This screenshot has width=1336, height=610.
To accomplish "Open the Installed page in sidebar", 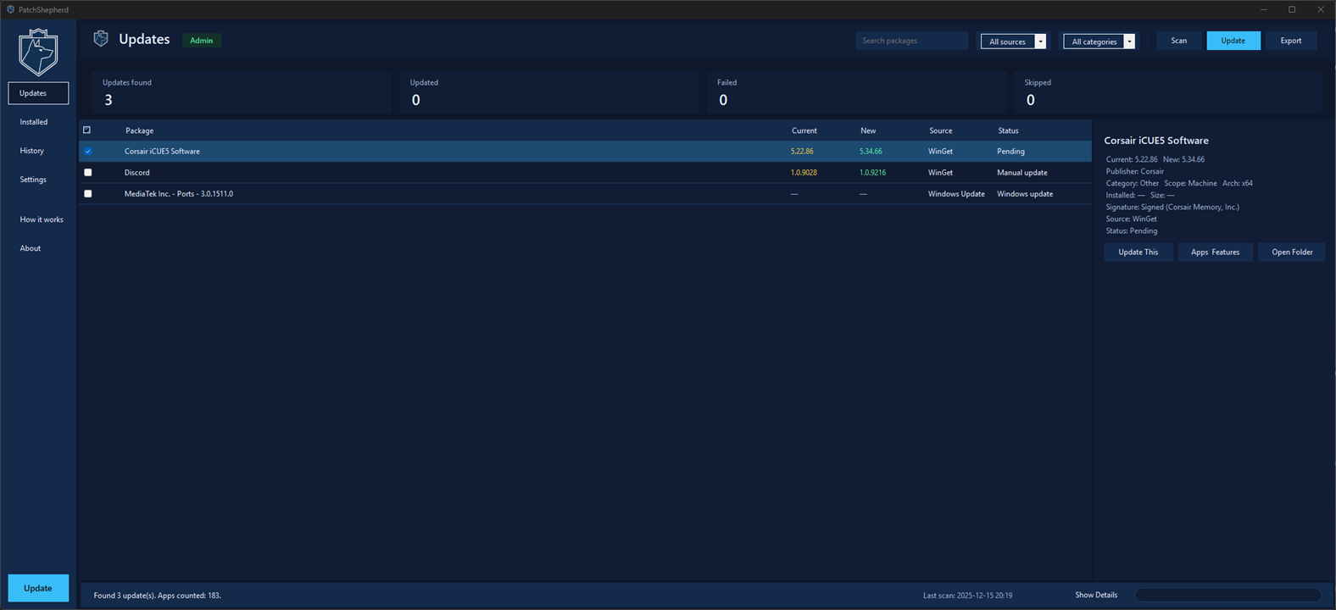I will point(34,122).
